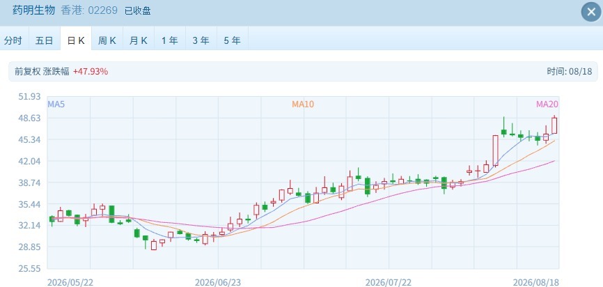Image resolution: width=603 pixels, height=287 pixels.
Task: Click the 51.93 price axis label
Action: pos(29,97)
